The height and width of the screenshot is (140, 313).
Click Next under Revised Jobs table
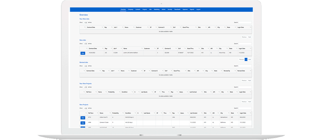[250, 80]
